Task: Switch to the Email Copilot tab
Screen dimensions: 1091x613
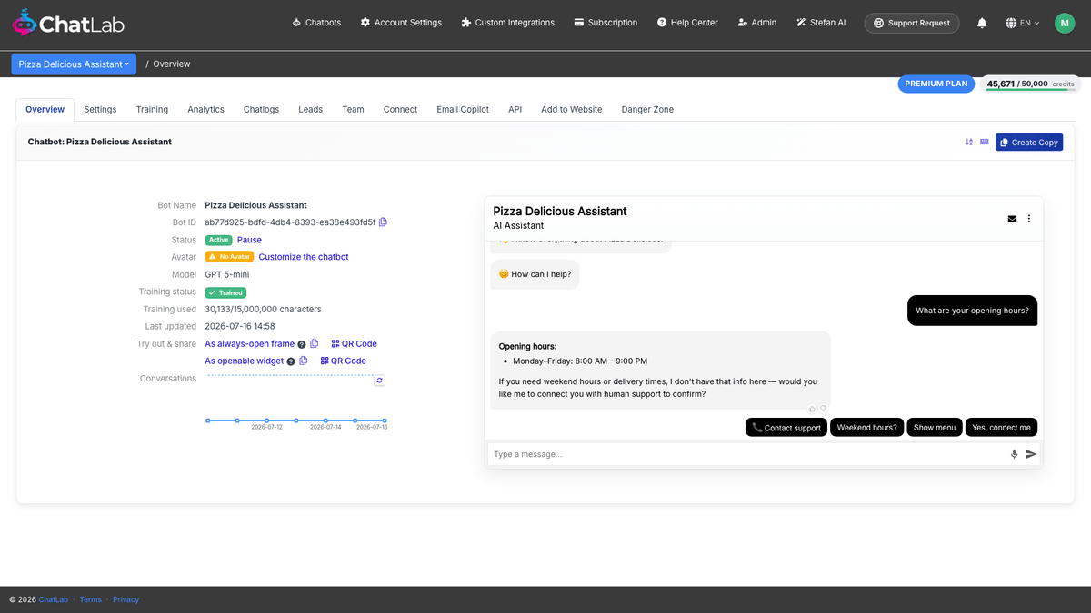Action: tap(463, 109)
